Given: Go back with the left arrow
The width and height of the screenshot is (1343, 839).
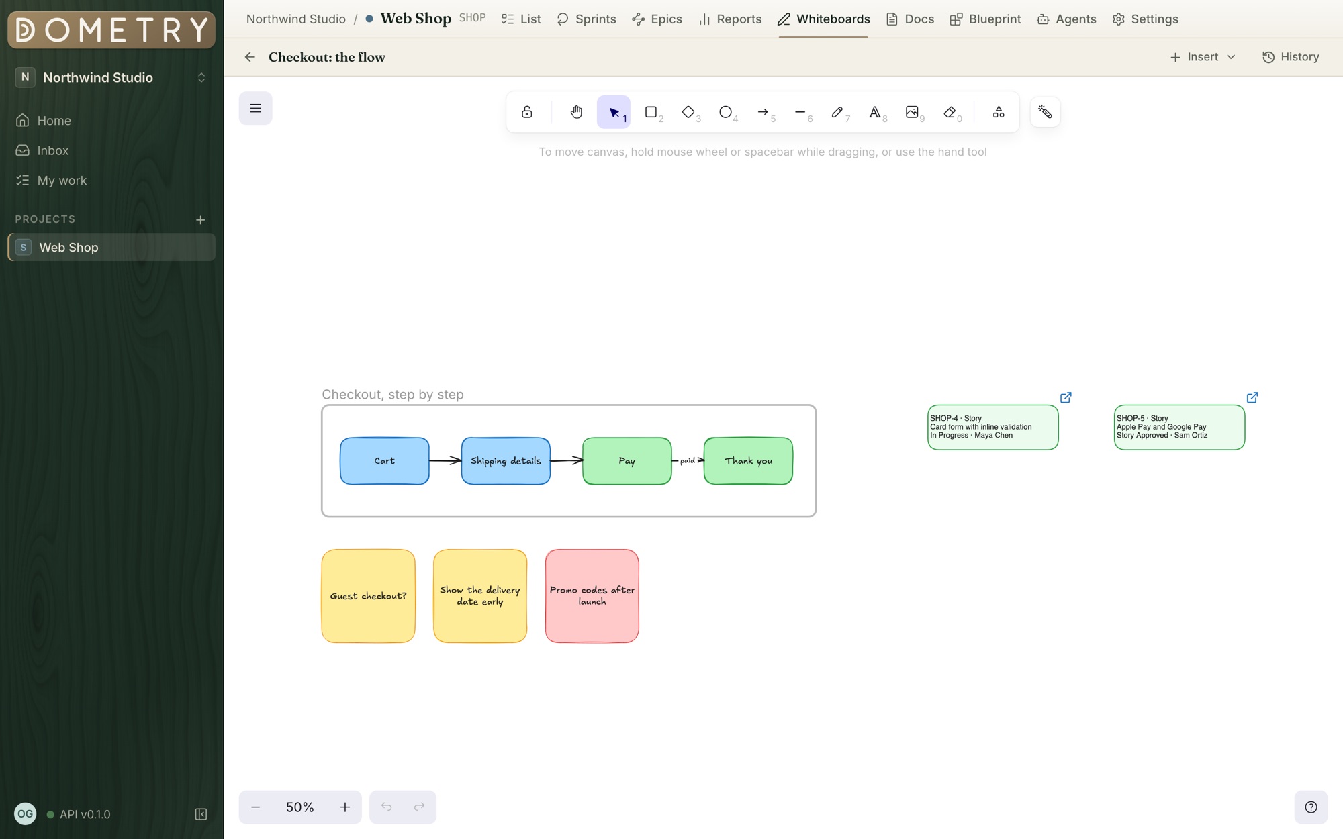Looking at the screenshot, I should (250, 57).
